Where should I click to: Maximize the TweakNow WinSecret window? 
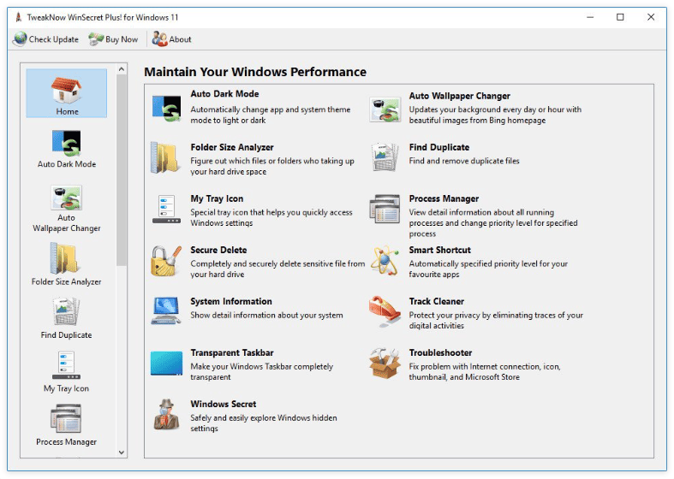620,17
